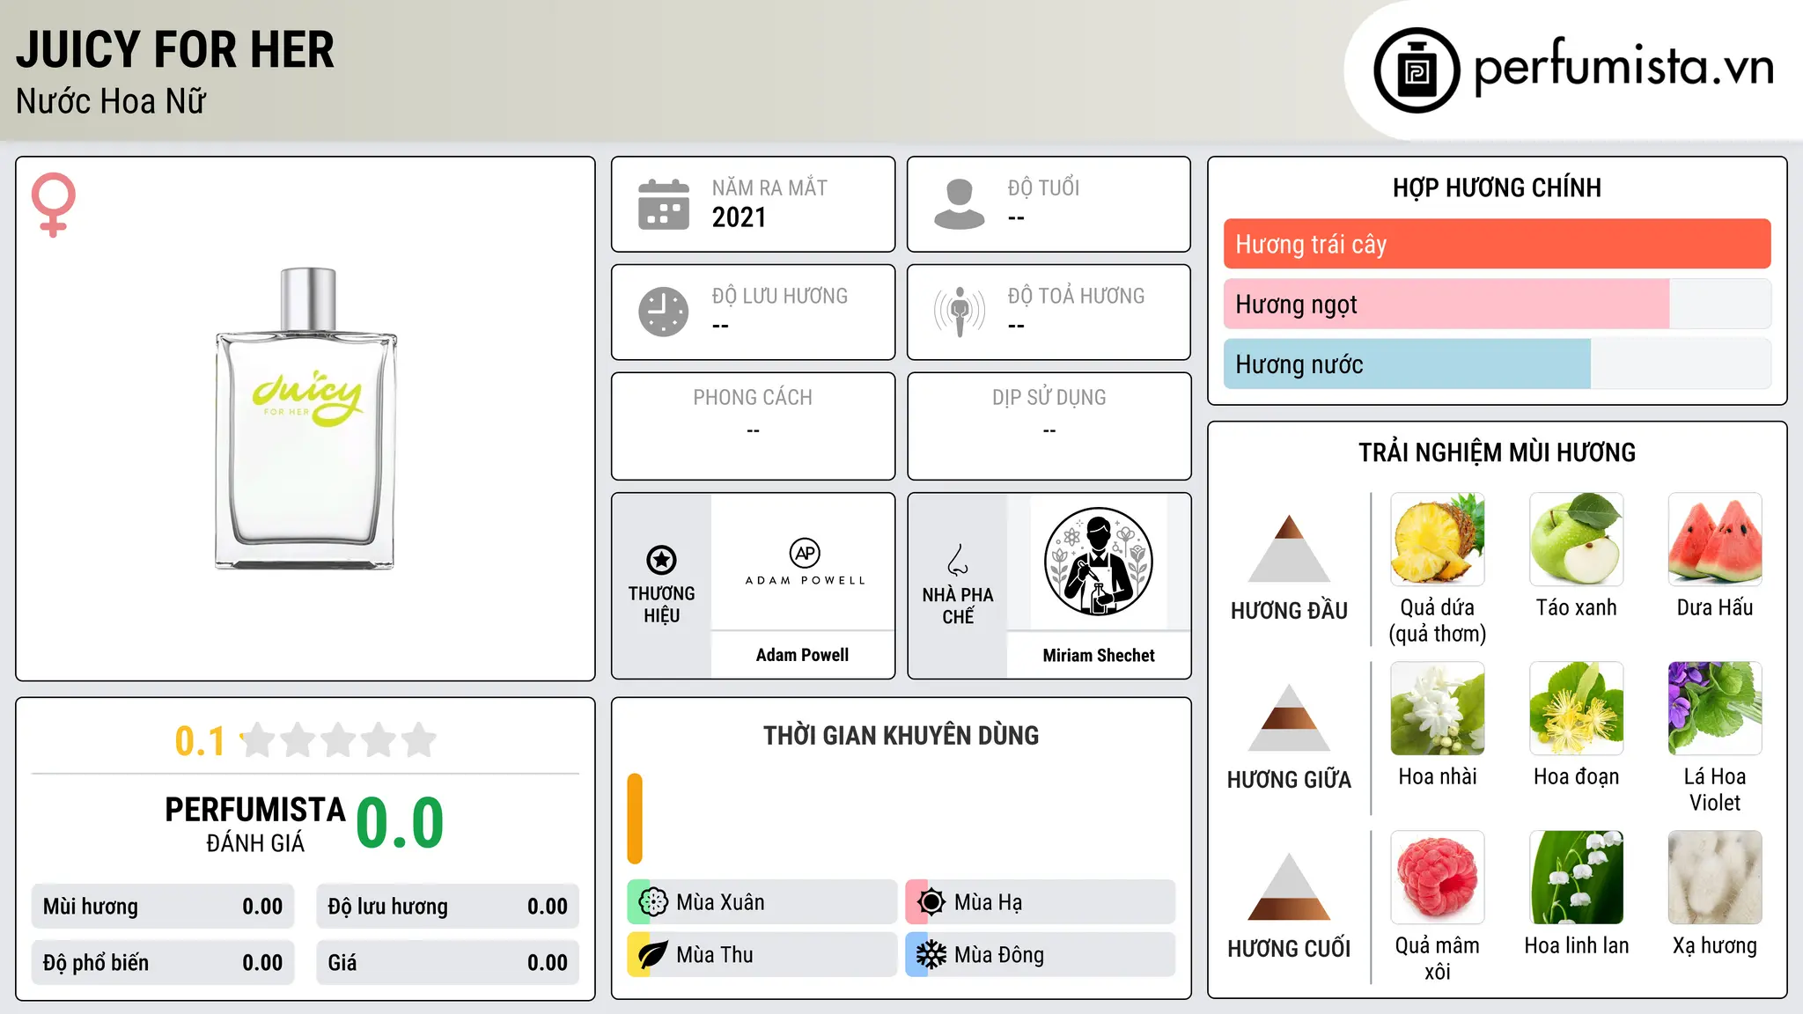Click the Độ phổ biến score row
The image size is (1803, 1014).
163,963
